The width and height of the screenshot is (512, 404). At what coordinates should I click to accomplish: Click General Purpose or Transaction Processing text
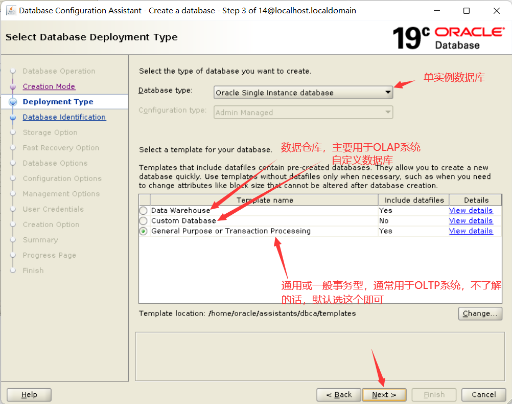231,231
